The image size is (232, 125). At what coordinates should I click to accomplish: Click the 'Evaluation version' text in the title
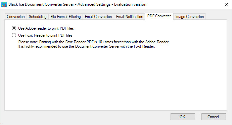click(x=130, y=4)
